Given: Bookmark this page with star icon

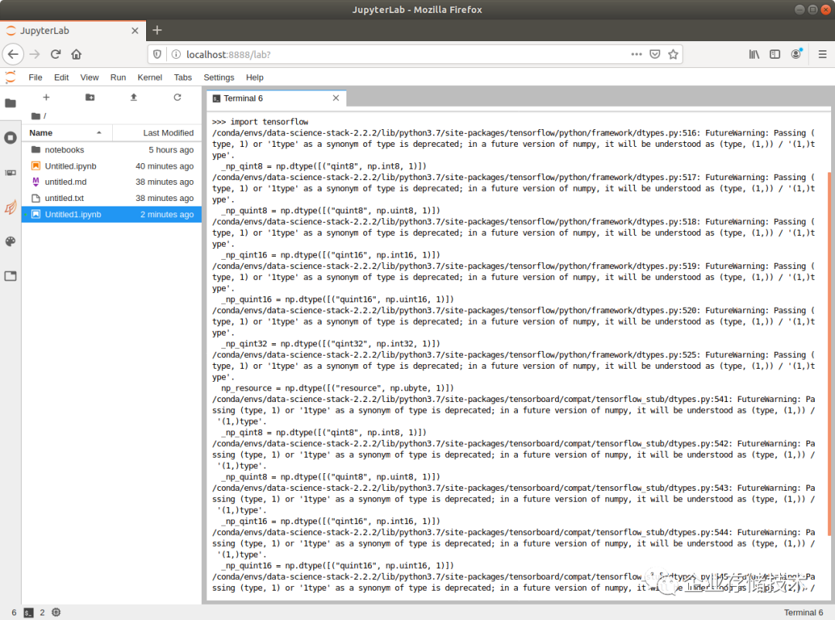Looking at the screenshot, I should pyautogui.click(x=673, y=54).
